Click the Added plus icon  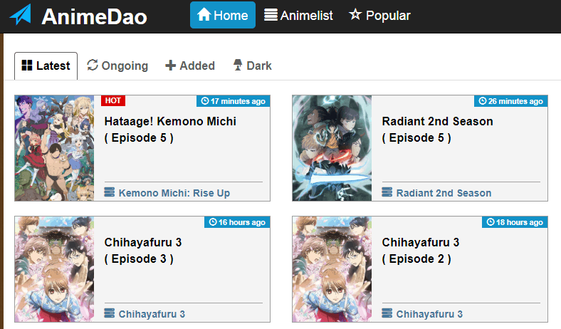tap(170, 66)
